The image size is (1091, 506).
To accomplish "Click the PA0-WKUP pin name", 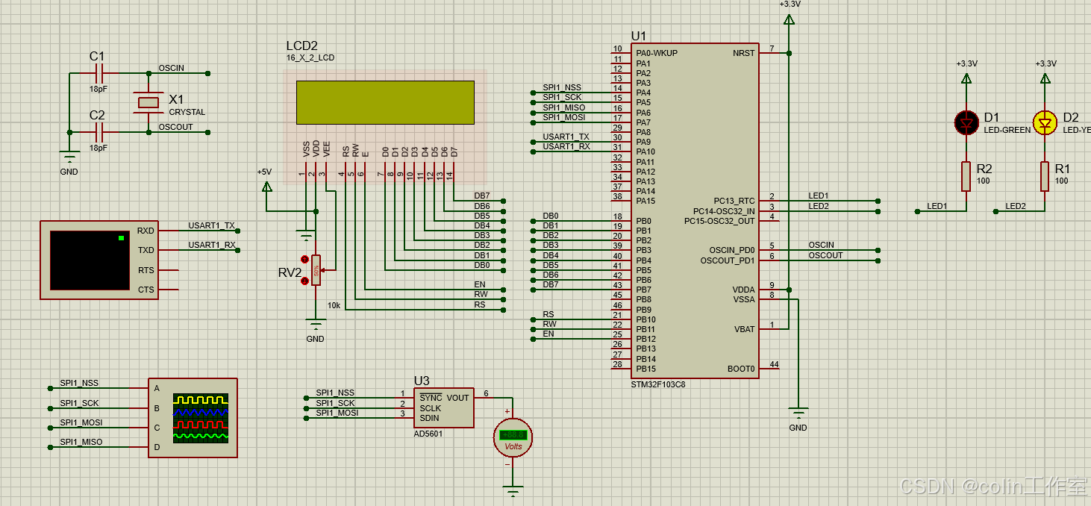I will pos(657,53).
